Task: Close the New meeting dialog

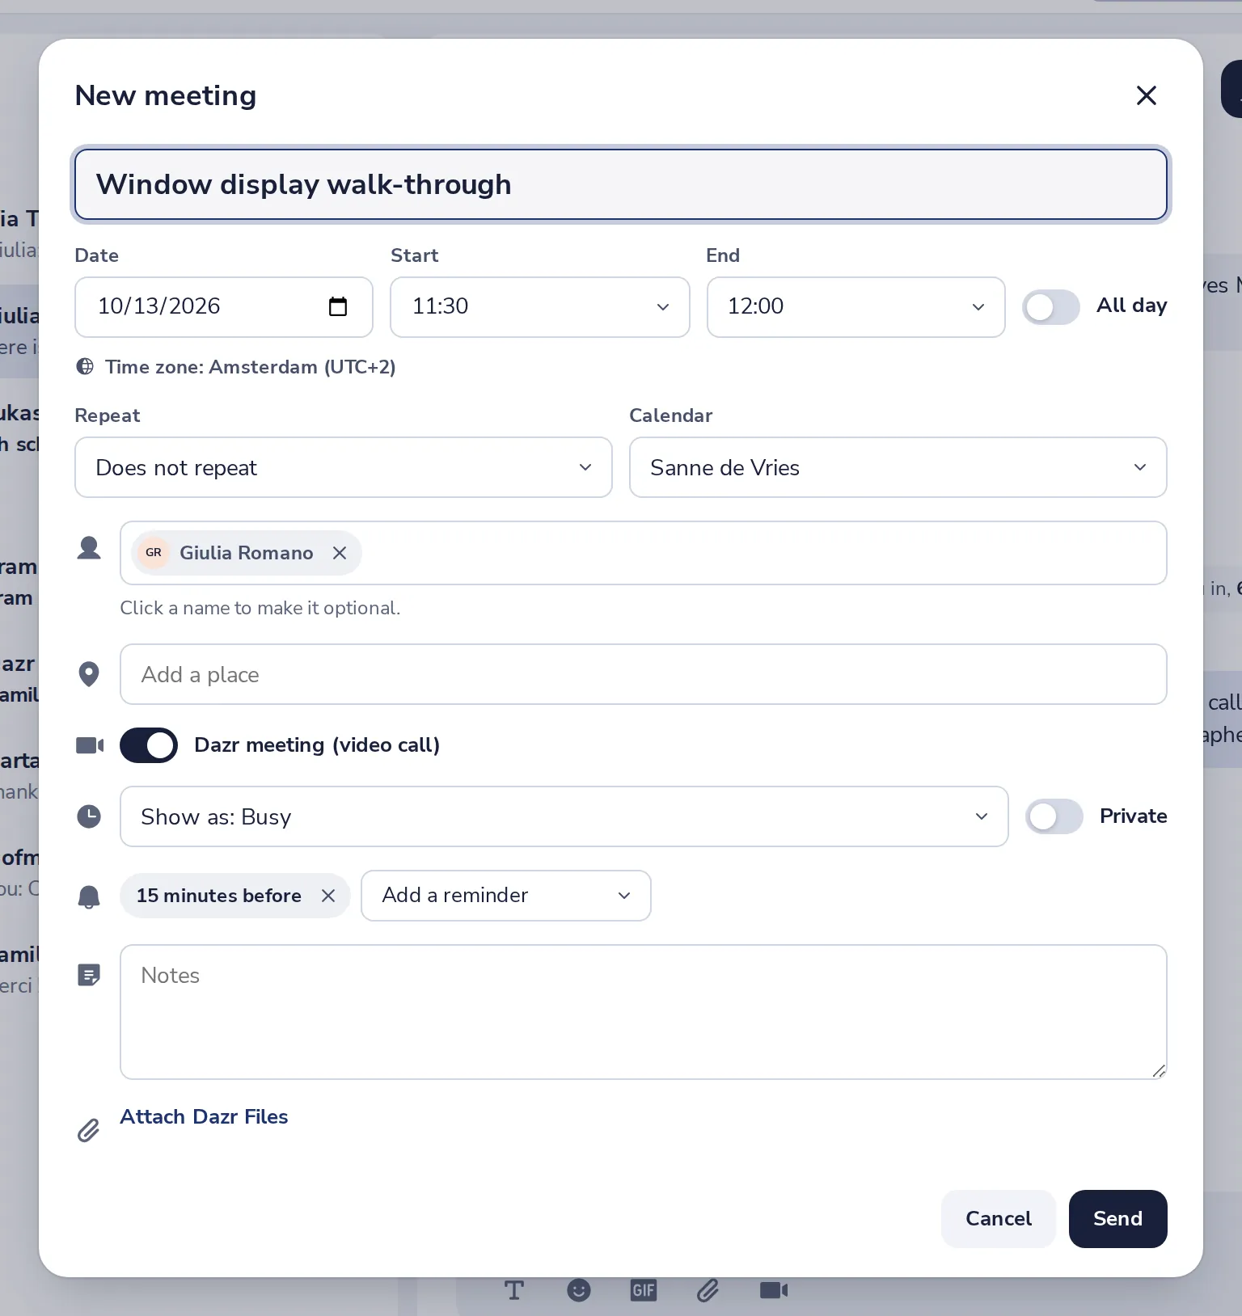Action: point(1146,95)
